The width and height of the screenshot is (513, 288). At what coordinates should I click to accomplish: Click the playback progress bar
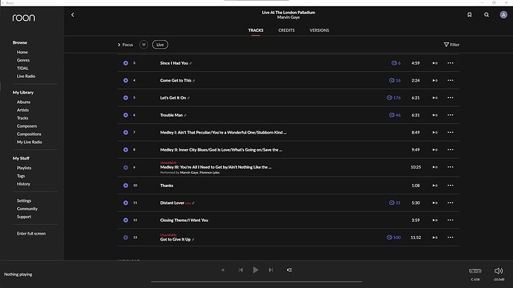pyautogui.click(x=256, y=281)
